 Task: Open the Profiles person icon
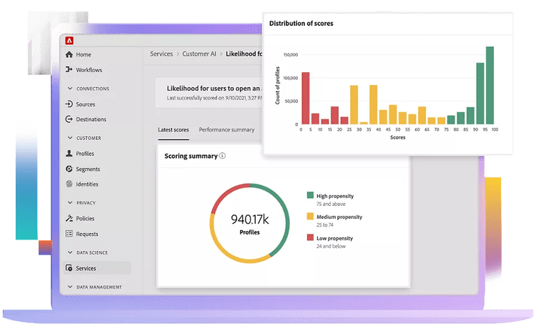pos(69,153)
